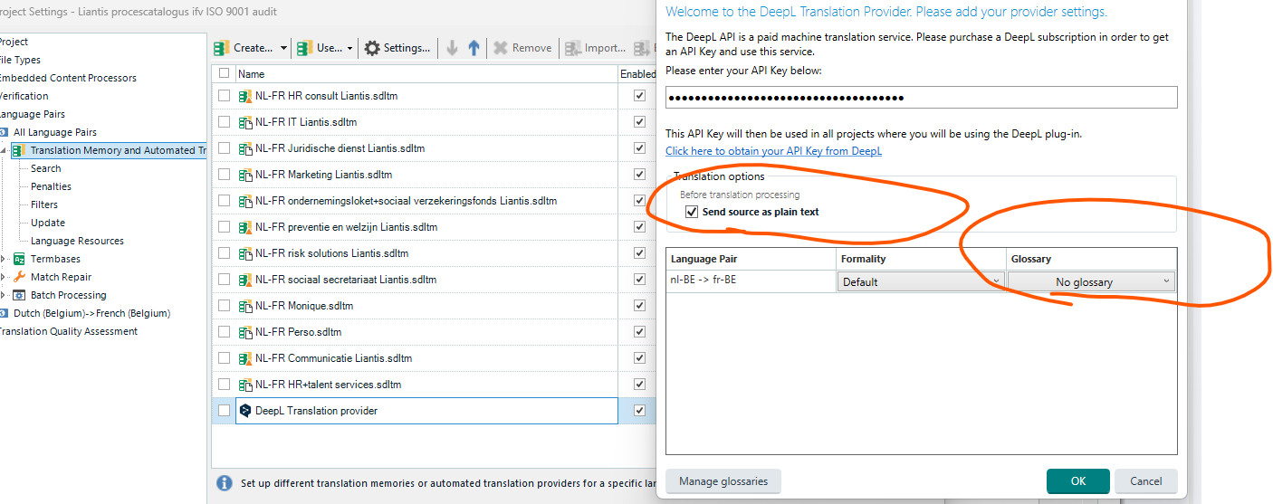Select the File Types tree item
1273x504 pixels.
(x=20, y=60)
